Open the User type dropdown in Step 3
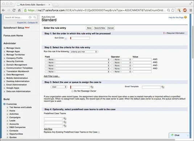Image resolution: width=194 pixels, height=141 pixels. click(59, 87)
